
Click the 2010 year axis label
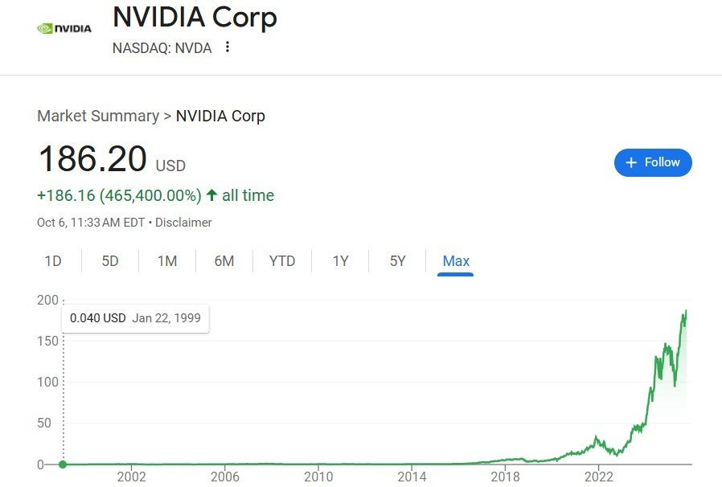point(318,477)
